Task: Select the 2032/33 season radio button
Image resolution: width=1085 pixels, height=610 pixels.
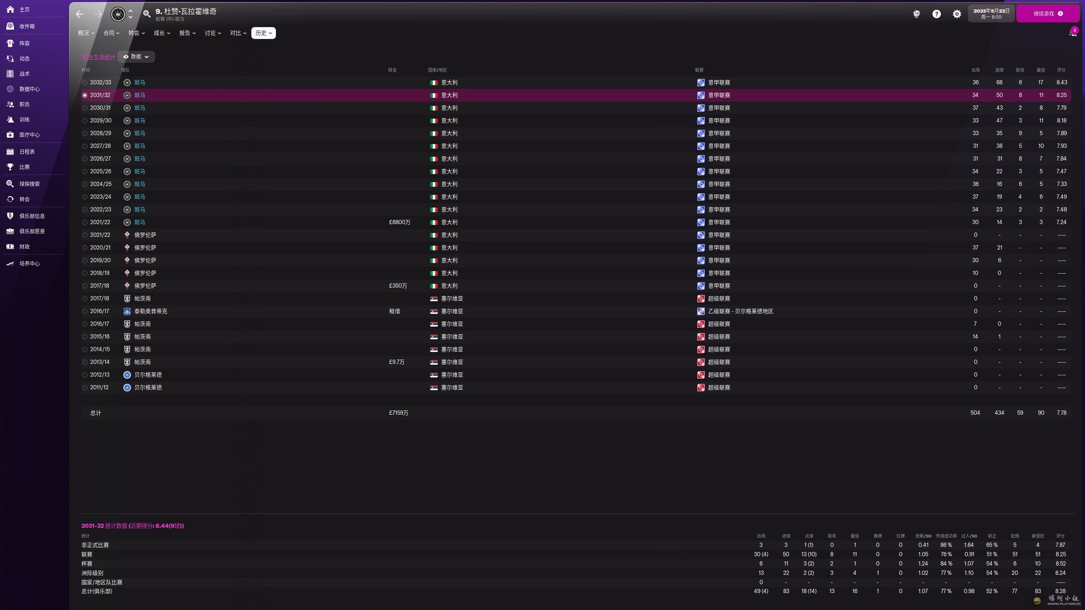Action: click(85, 83)
